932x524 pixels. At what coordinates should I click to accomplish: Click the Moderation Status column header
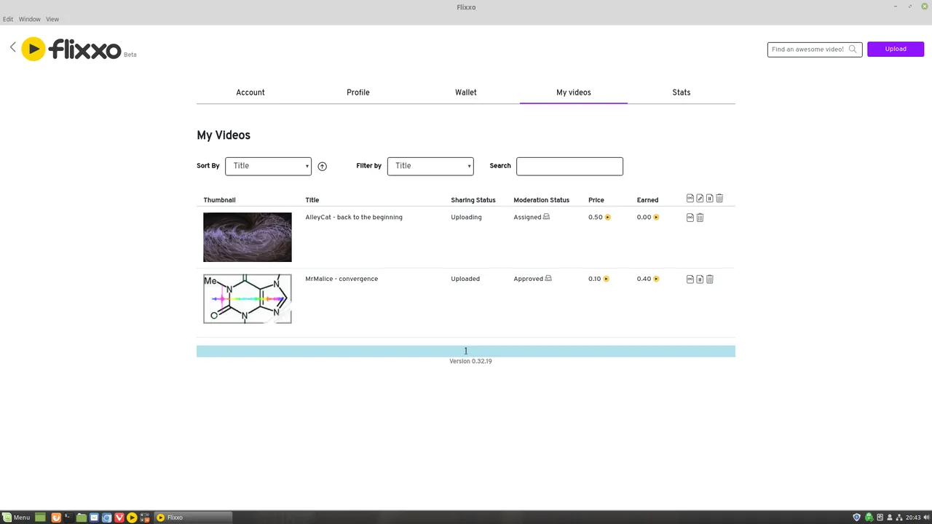pyautogui.click(x=541, y=200)
